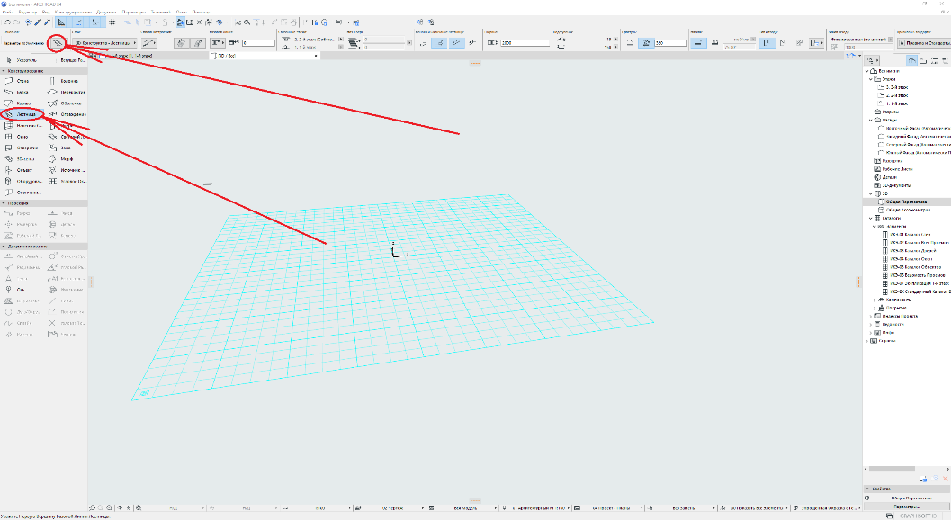Click the Undo arrow in the toolbar
Viewport: 951px width, 520px height.
[6, 22]
